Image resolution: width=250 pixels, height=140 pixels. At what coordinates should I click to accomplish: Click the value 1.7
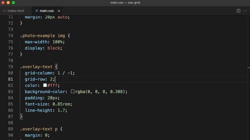tap(61, 110)
